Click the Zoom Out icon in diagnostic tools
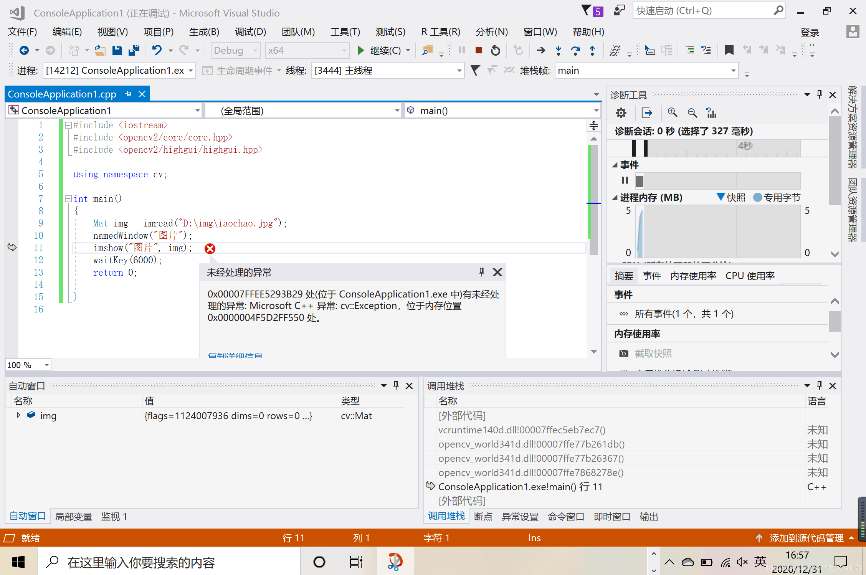The image size is (866, 575). click(692, 113)
